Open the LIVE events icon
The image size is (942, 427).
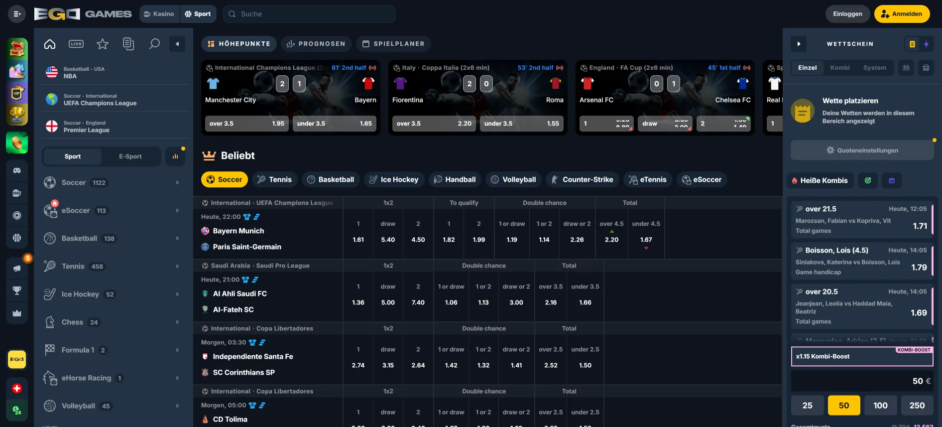click(x=76, y=44)
